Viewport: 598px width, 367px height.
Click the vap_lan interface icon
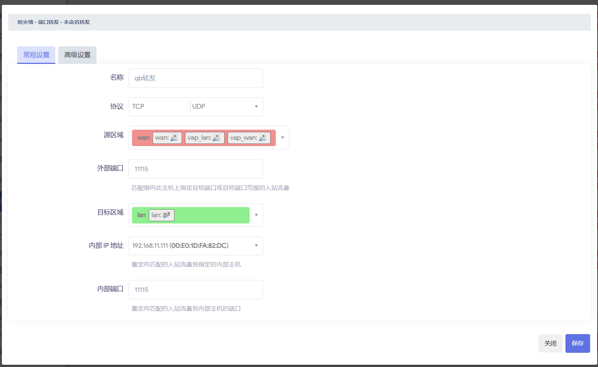[x=216, y=138]
